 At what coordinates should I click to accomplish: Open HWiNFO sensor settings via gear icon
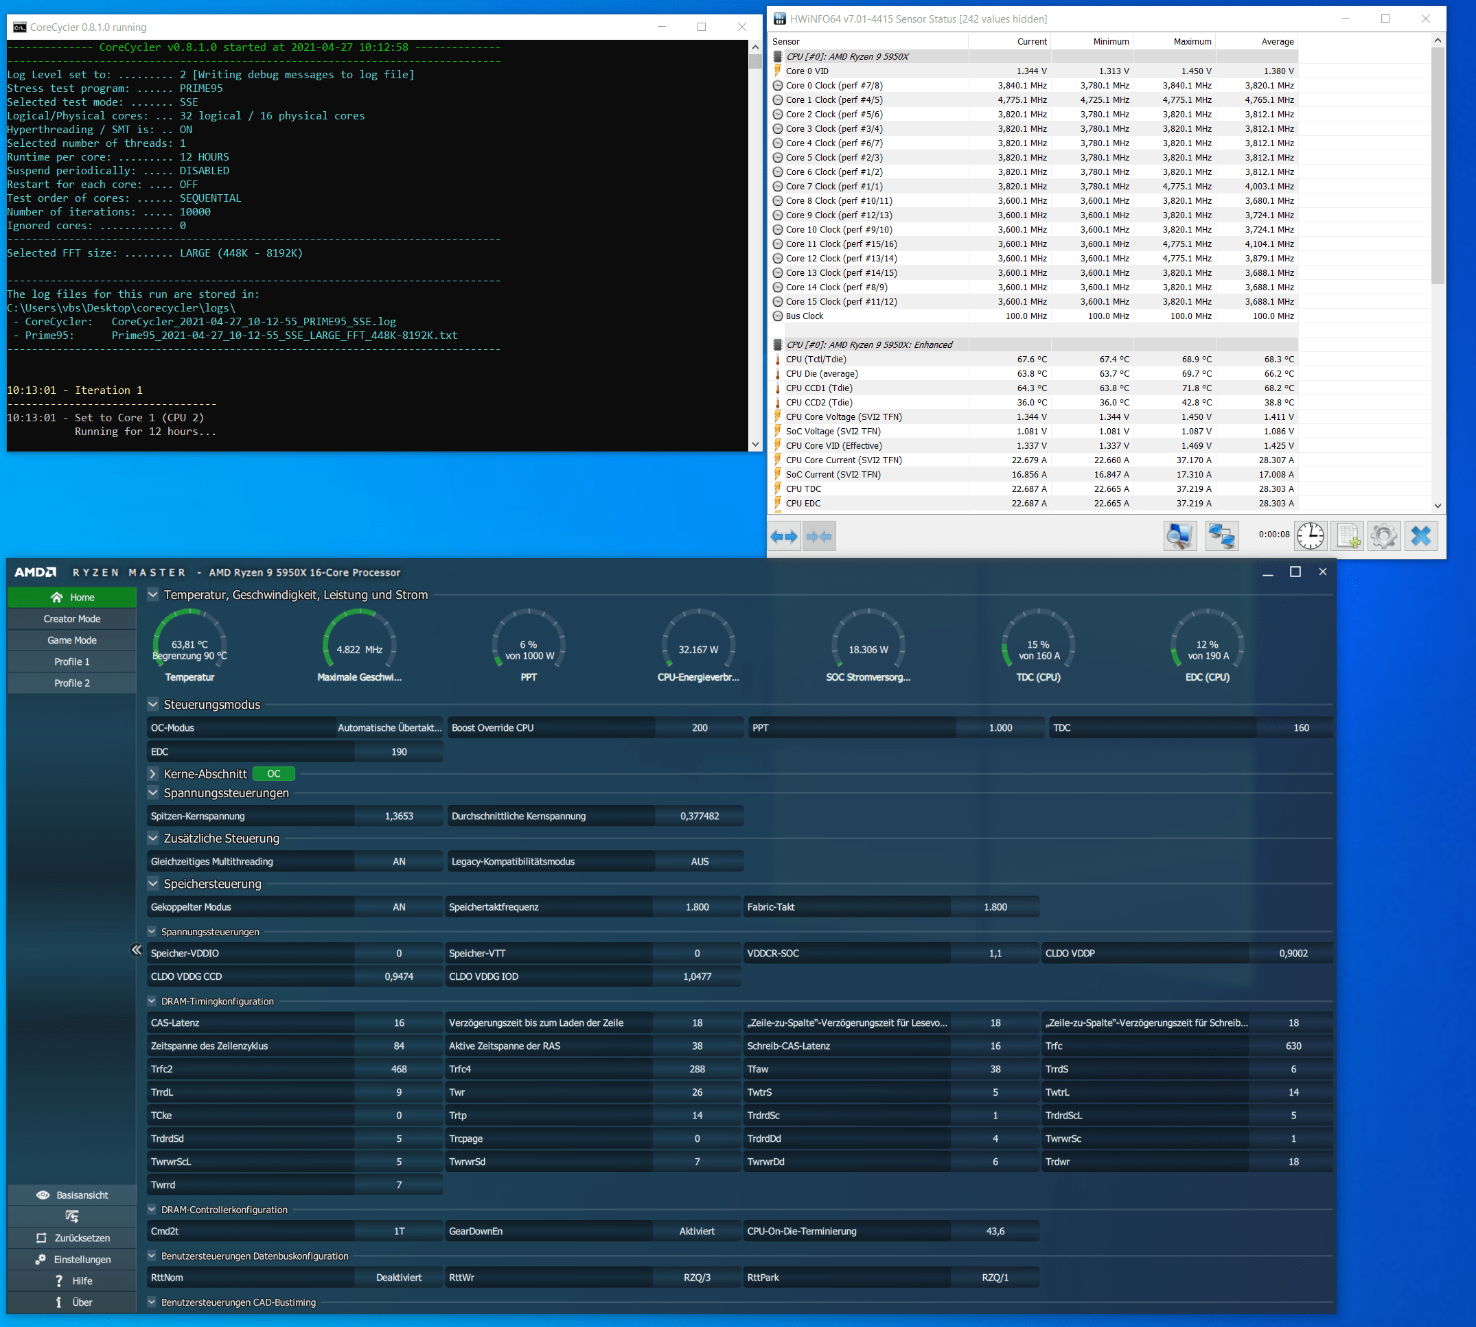point(1385,535)
